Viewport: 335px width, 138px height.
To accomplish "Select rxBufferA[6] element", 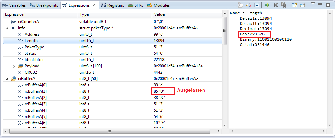I will click(x=112, y=123).
